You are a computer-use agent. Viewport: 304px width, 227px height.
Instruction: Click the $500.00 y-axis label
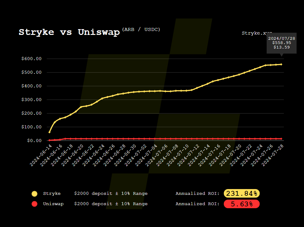[31, 73]
